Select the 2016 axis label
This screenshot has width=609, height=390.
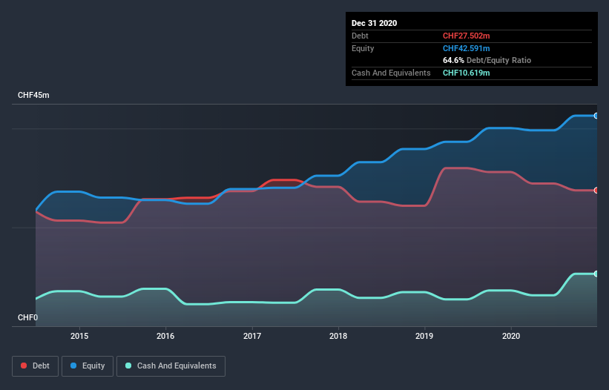(x=165, y=336)
